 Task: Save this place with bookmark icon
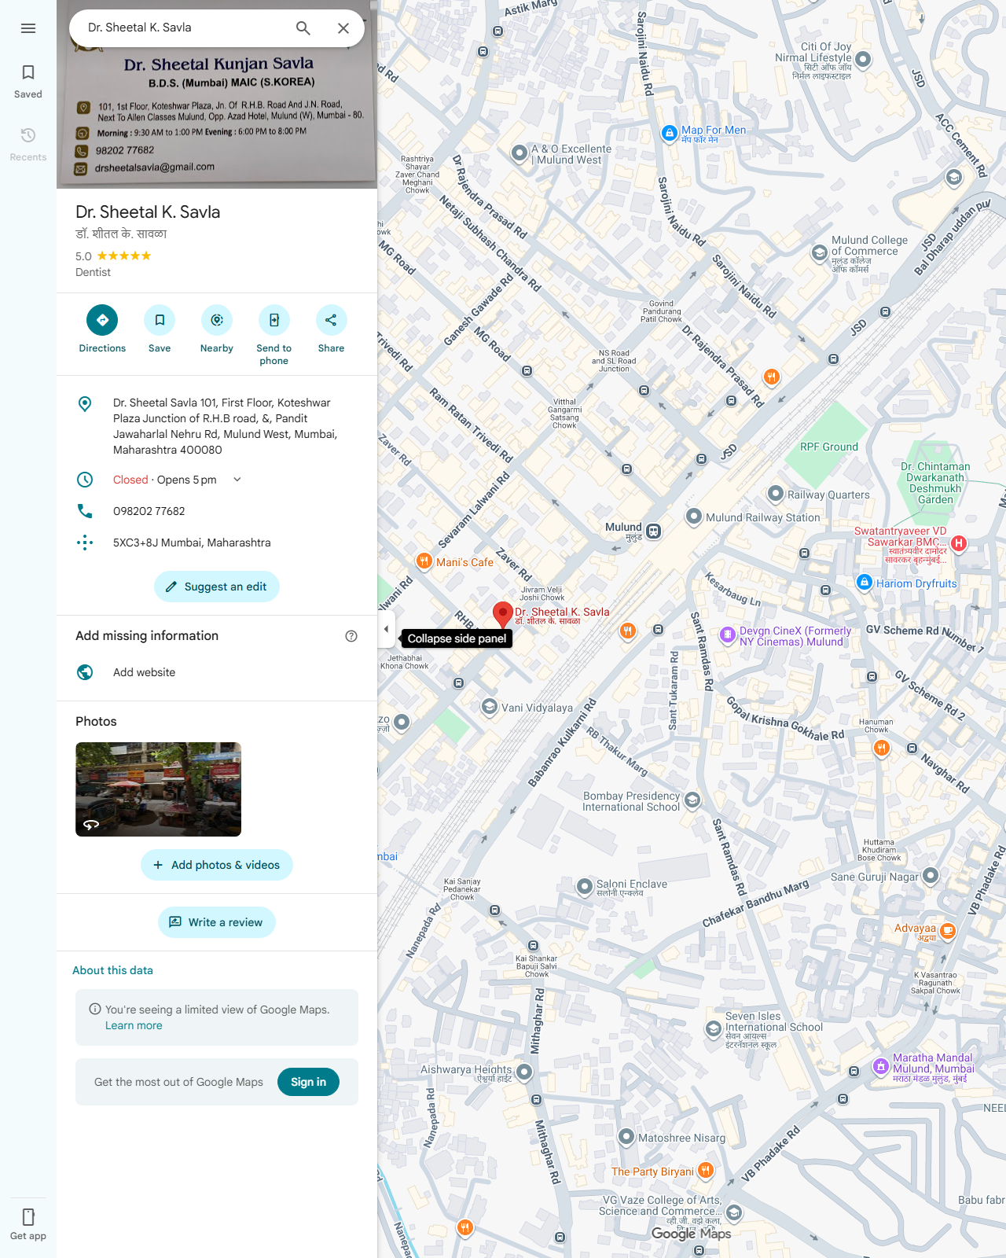(x=160, y=329)
